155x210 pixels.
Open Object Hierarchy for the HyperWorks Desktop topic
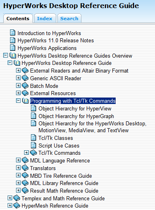coord(92,127)
